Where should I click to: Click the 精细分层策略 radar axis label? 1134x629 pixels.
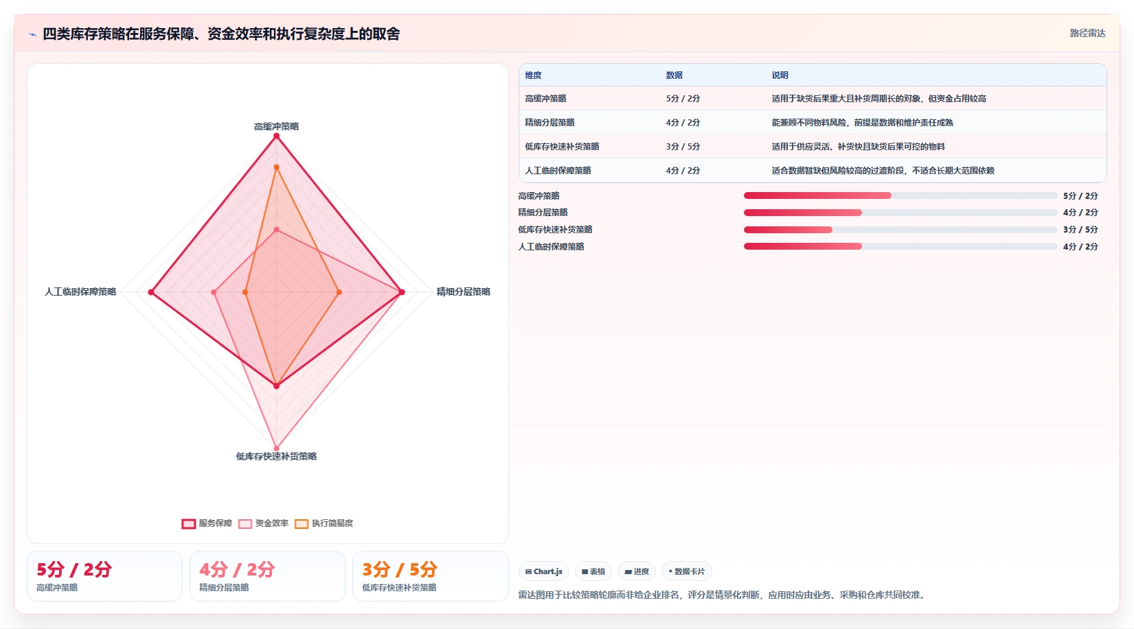464,292
